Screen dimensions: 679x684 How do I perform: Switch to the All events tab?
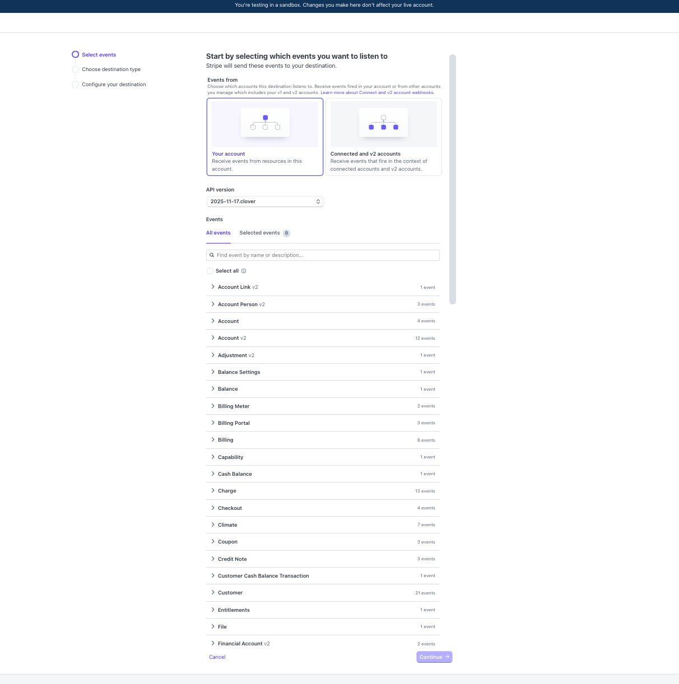click(x=218, y=233)
